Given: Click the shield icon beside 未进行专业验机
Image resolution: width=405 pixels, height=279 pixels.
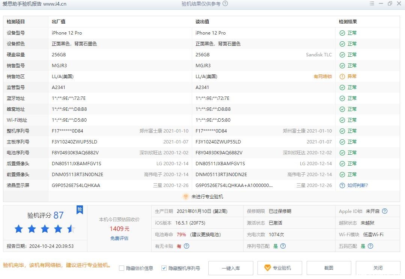Looking at the screenshot, I should [185, 197].
